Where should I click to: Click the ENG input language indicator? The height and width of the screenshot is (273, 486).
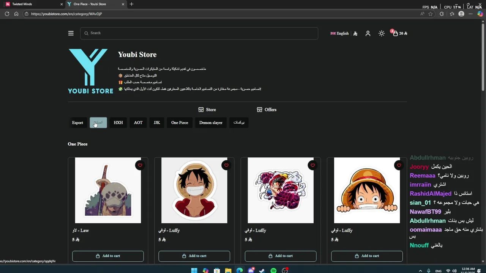(439, 271)
